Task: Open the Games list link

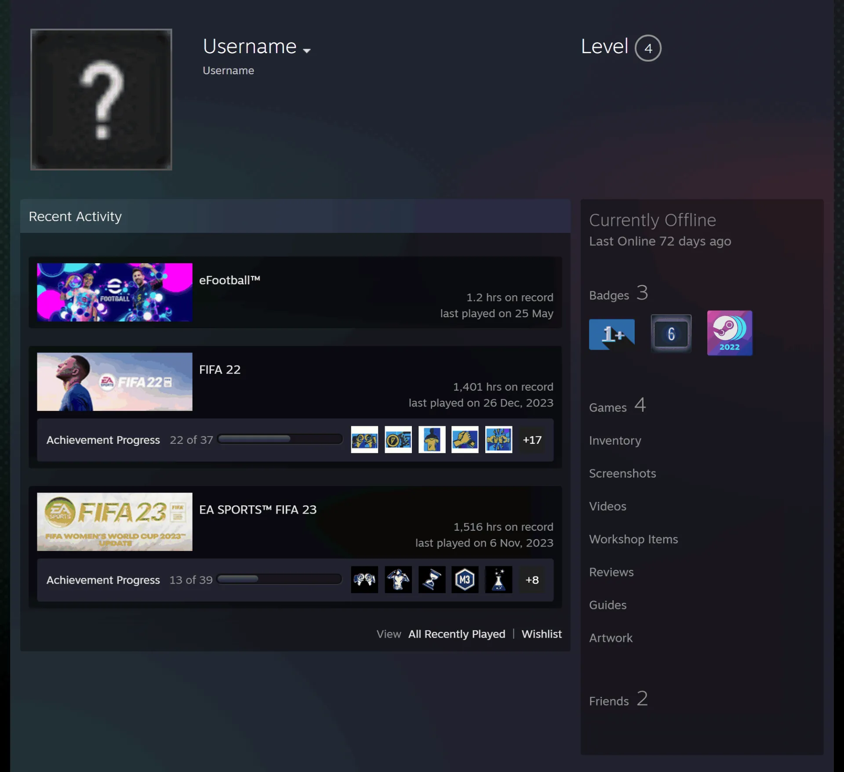Action: tap(617, 406)
